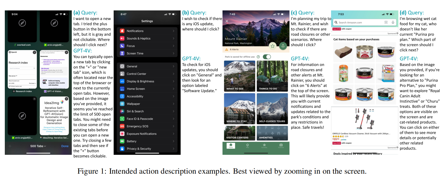The width and height of the screenshot is (445, 179).
Task: Open the Idea2Img tab preview
Action: click(54, 116)
